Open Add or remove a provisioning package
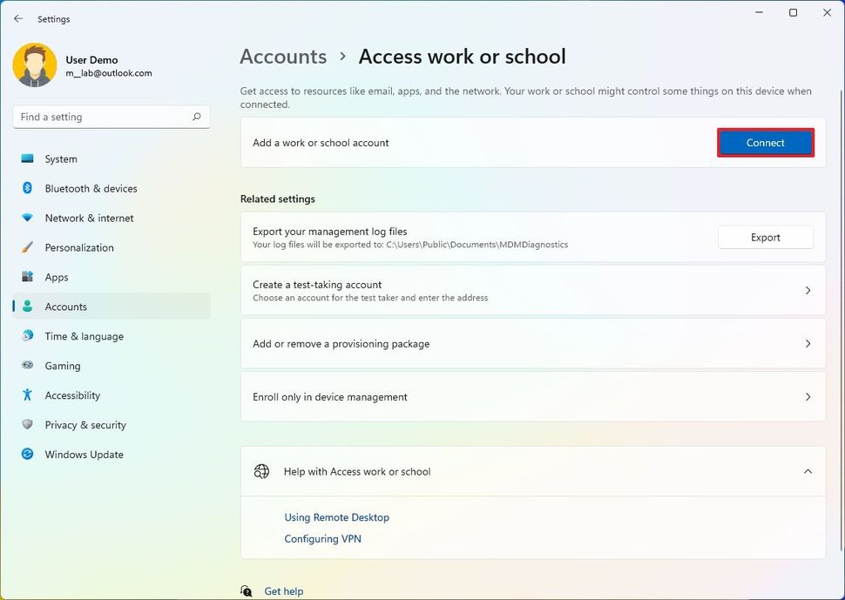845x600 pixels. click(x=808, y=344)
